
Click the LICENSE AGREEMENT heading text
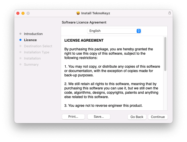(x=84, y=40)
